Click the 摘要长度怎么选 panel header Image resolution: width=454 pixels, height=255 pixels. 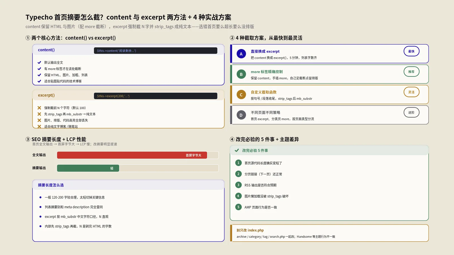click(128, 185)
